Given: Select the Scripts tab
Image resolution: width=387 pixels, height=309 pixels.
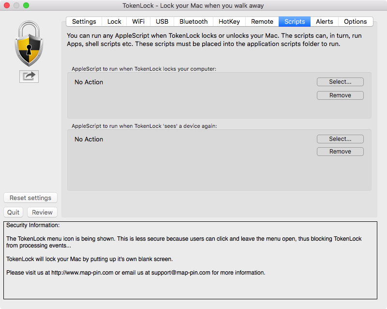Looking at the screenshot, I should coord(295,21).
